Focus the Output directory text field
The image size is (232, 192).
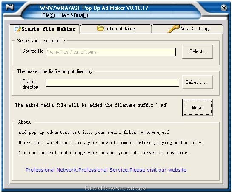[112, 82]
